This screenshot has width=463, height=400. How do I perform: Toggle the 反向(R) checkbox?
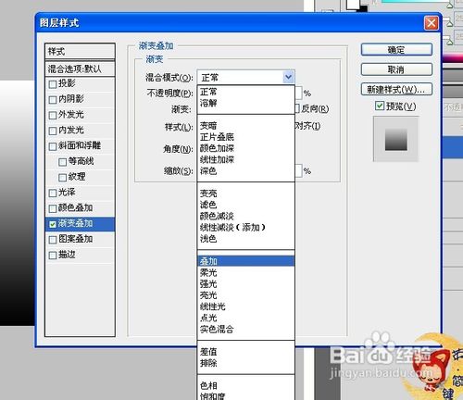[x=297, y=108]
